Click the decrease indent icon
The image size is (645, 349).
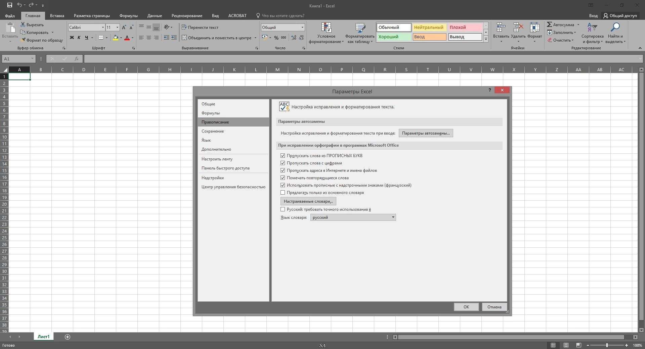click(167, 38)
